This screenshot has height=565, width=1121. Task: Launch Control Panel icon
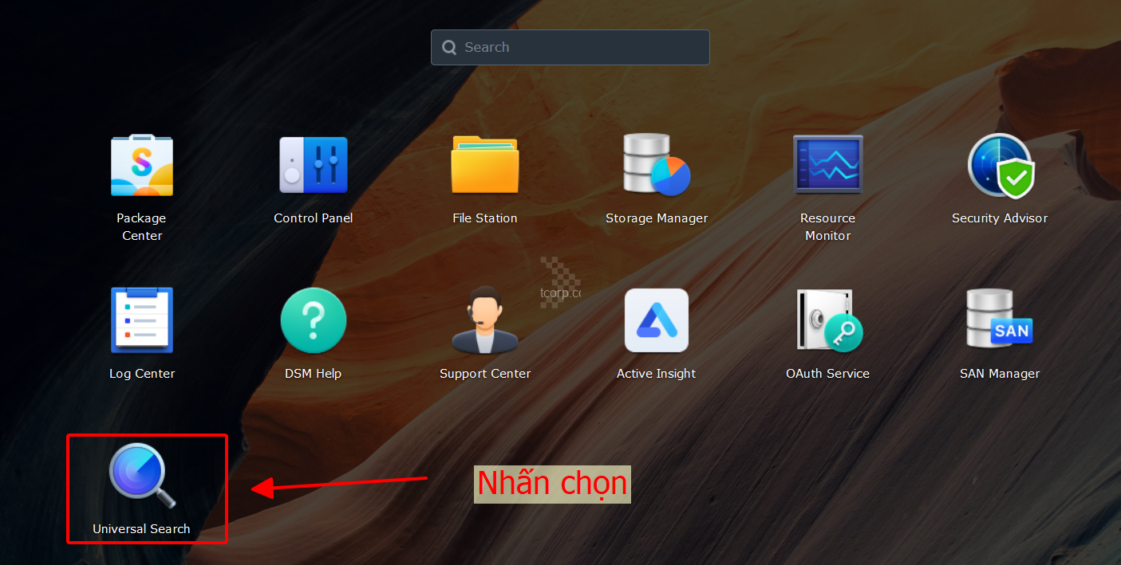pos(313,166)
